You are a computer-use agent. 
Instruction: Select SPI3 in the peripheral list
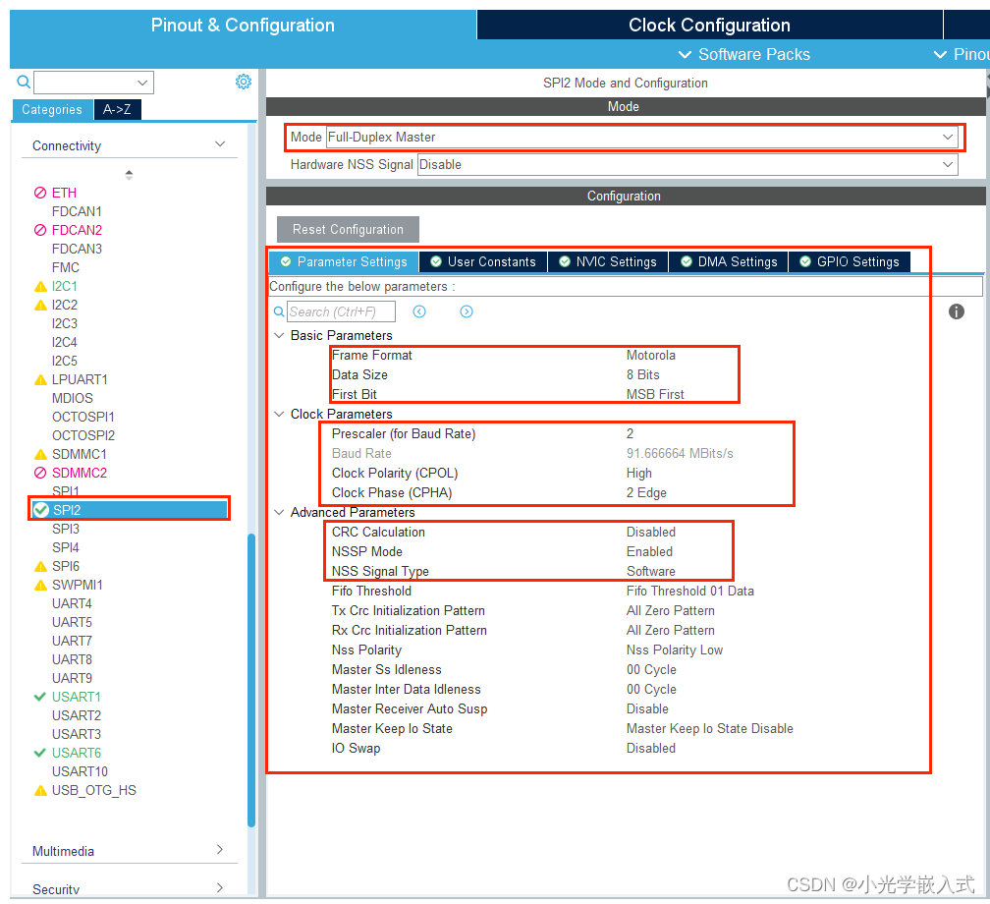(x=66, y=529)
